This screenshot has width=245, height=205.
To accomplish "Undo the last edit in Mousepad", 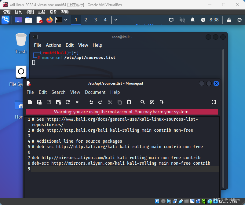I will coord(91,102).
